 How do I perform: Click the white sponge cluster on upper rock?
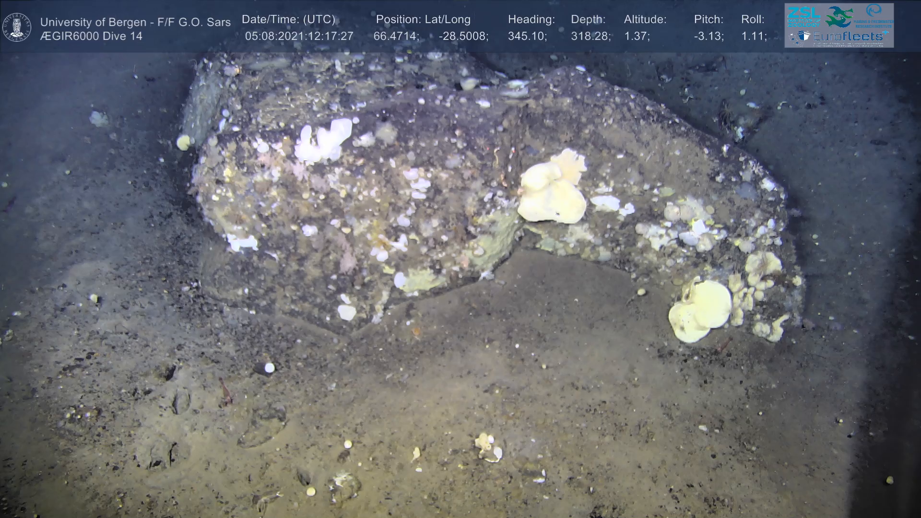324,140
